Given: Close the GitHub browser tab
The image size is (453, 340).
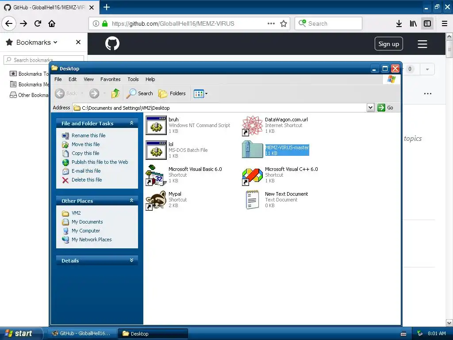Looking at the screenshot, I should pos(92,8).
